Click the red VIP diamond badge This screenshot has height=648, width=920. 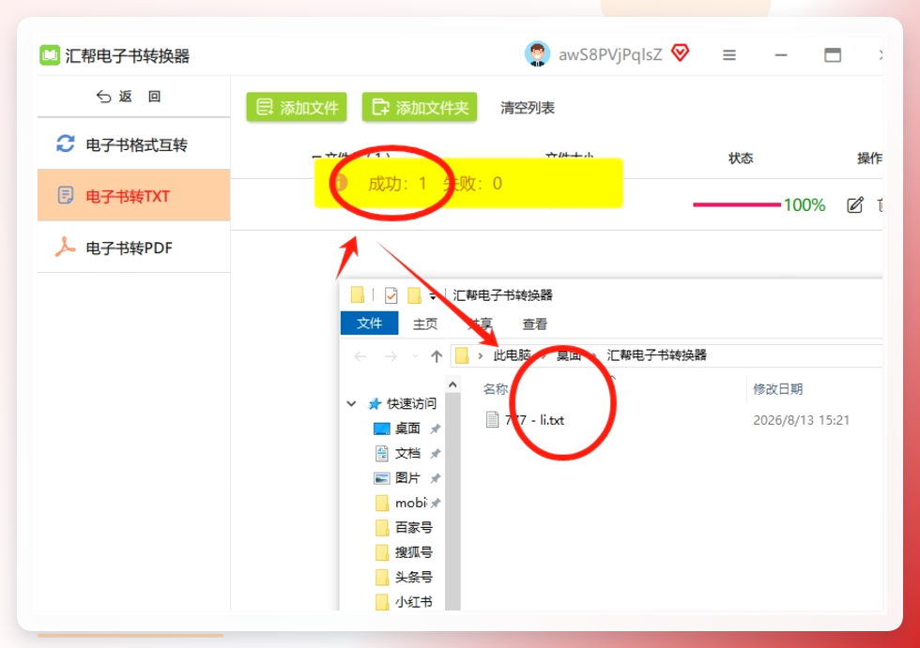click(680, 53)
